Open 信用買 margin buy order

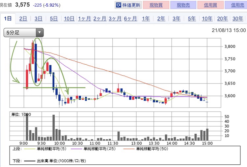click(210, 5)
